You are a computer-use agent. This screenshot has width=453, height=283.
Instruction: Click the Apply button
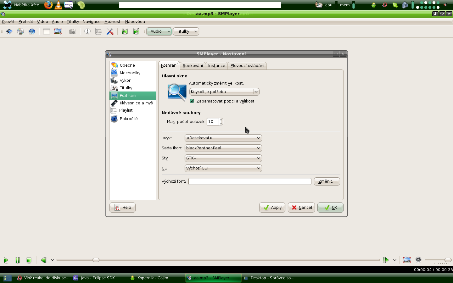272,208
